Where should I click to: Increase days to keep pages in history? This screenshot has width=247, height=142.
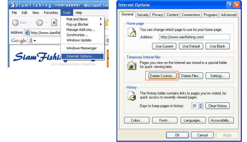pyautogui.click(x=200, y=105)
